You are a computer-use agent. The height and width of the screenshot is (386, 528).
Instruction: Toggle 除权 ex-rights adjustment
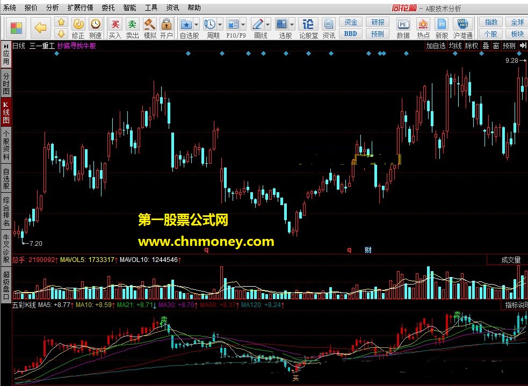472,46
